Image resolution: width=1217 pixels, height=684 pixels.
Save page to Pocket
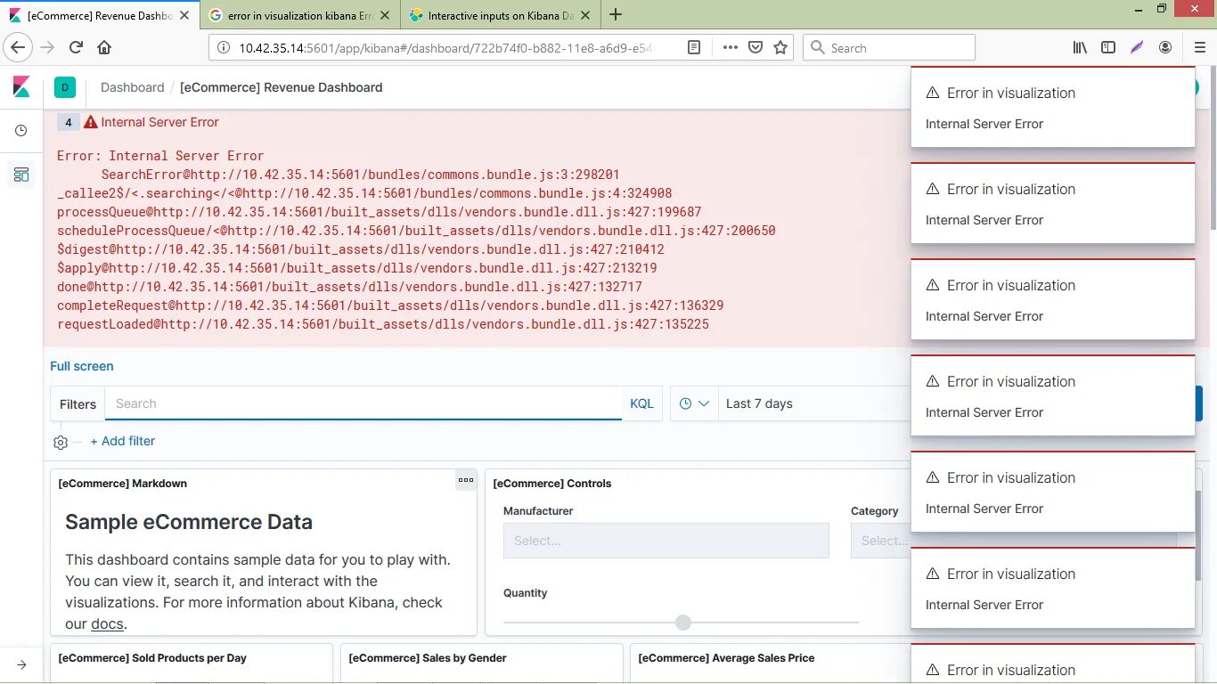[756, 48]
